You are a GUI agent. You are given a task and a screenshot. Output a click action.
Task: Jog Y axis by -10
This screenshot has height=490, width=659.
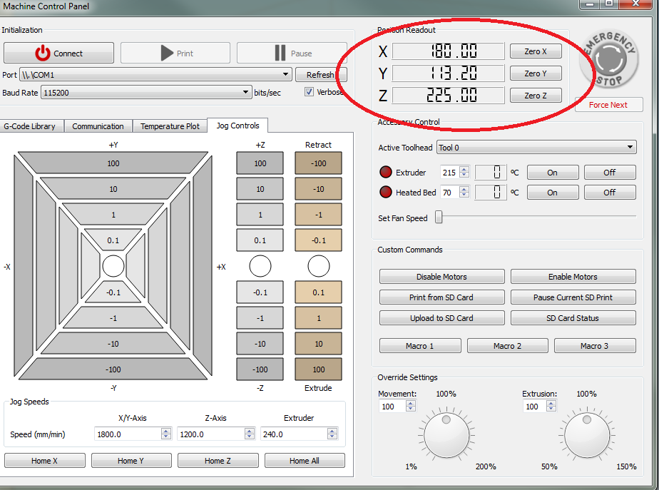click(113, 344)
